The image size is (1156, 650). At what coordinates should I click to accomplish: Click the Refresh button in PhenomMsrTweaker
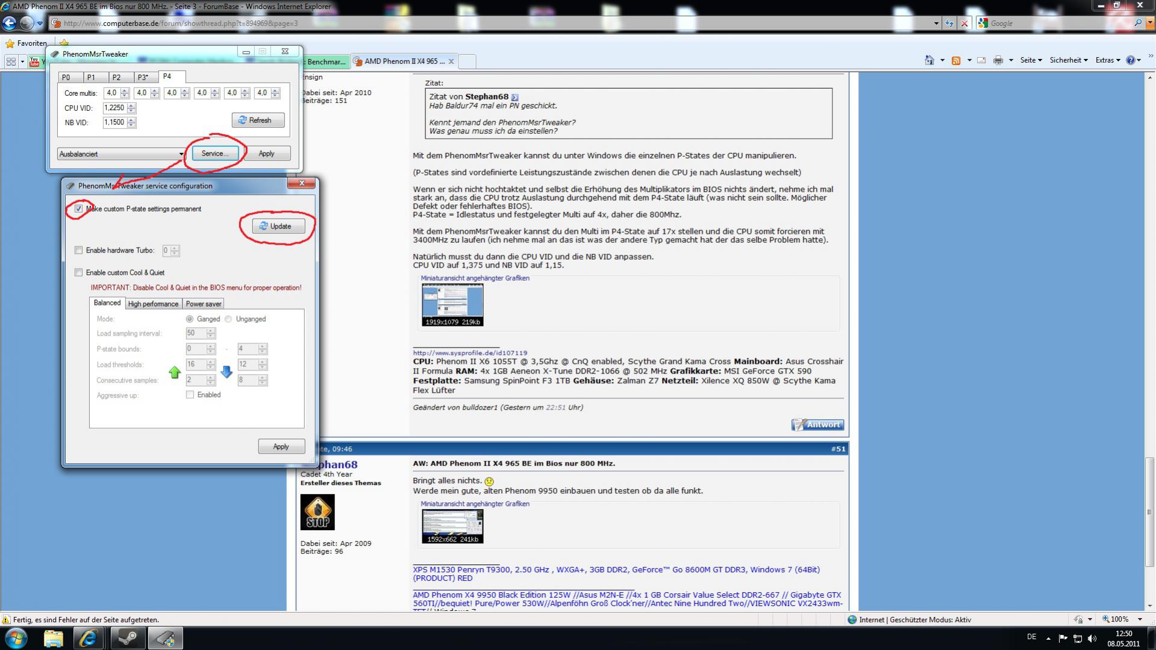coord(258,120)
